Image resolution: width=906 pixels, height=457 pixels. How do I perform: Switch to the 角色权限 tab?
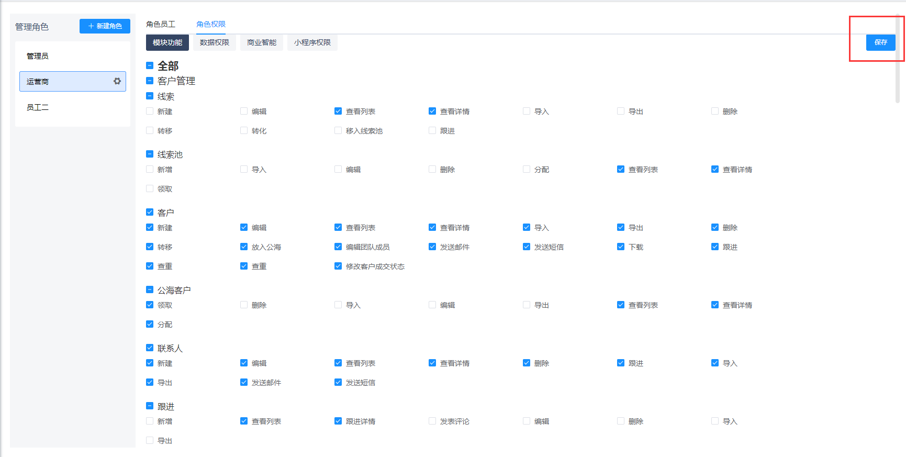(211, 24)
